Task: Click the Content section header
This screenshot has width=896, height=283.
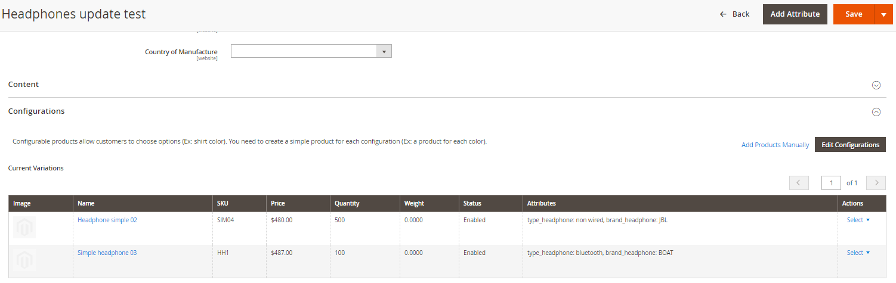Action: coord(24,85)
